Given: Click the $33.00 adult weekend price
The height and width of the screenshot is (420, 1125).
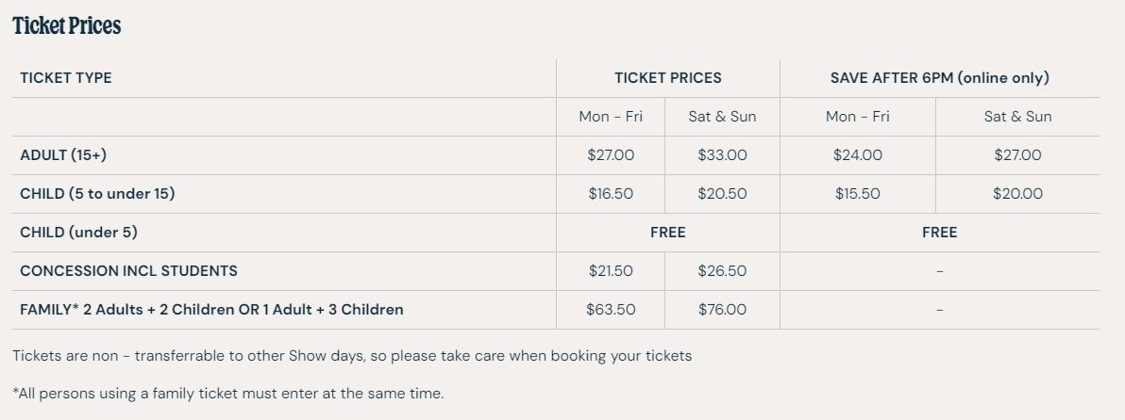Looking at the screenshot, I should coord(723,155).
